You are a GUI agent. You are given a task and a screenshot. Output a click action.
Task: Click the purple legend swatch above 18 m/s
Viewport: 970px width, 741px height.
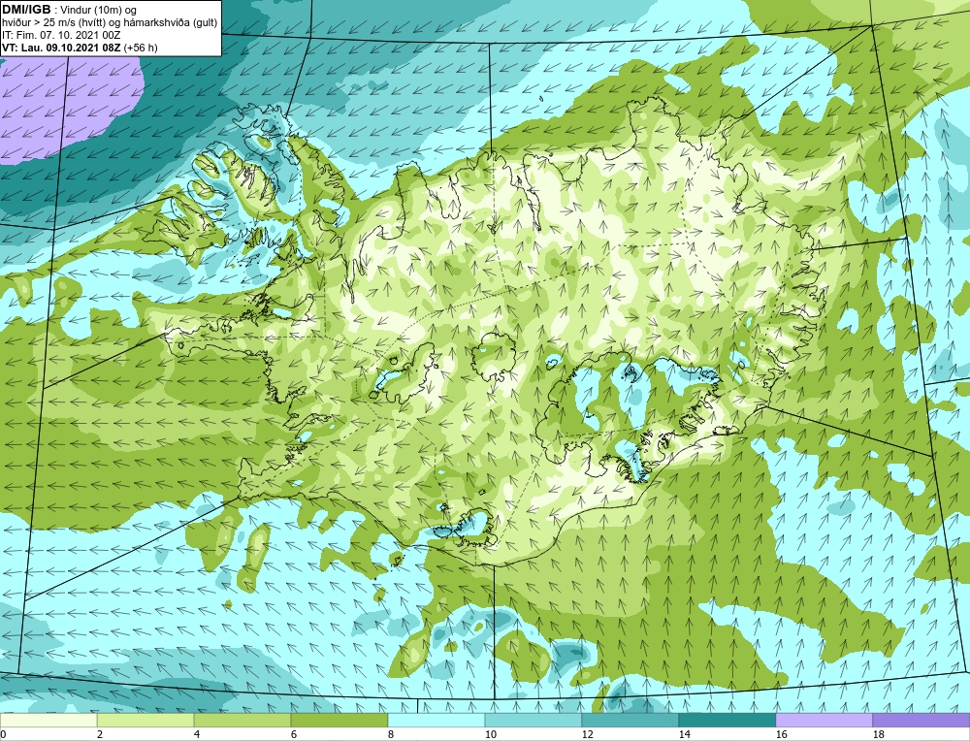[x=921, y=720]
